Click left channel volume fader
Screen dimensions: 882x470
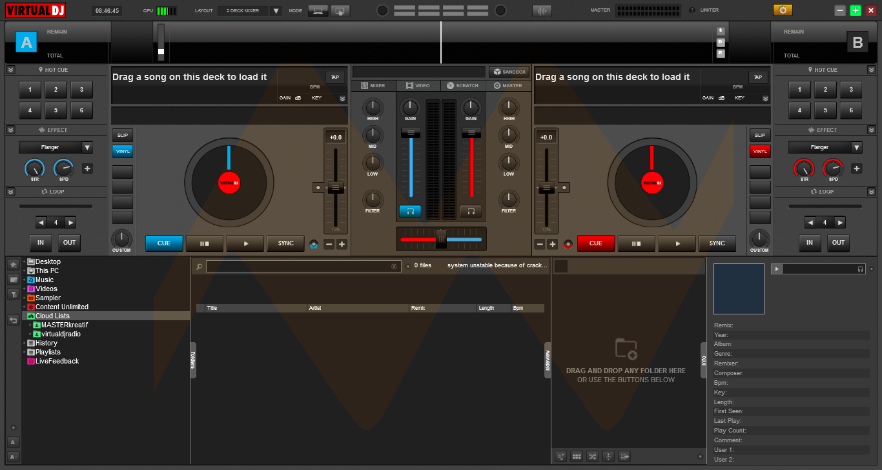(x=411, y=132)
